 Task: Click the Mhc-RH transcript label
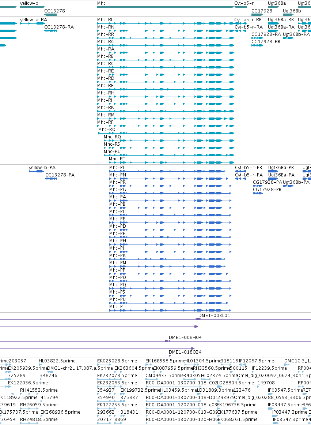pos(106,93)
